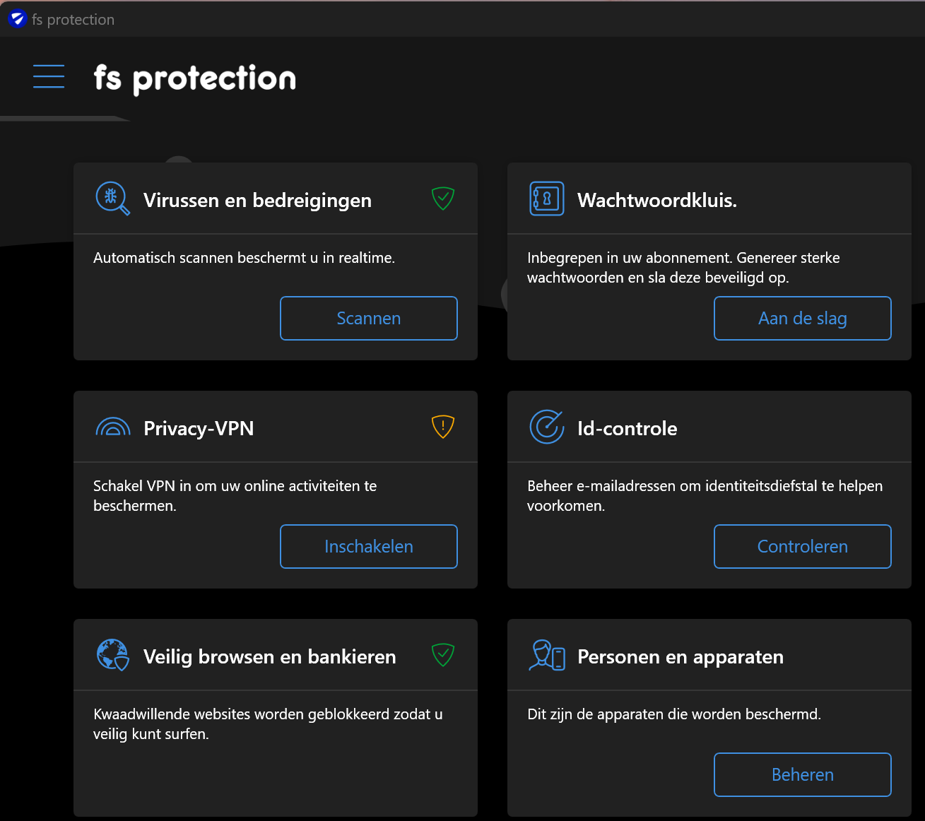The height and width of the screenshot is (821, 925).
Task: Open the Personen en apparaten heading
Action: tap(681, 657)
